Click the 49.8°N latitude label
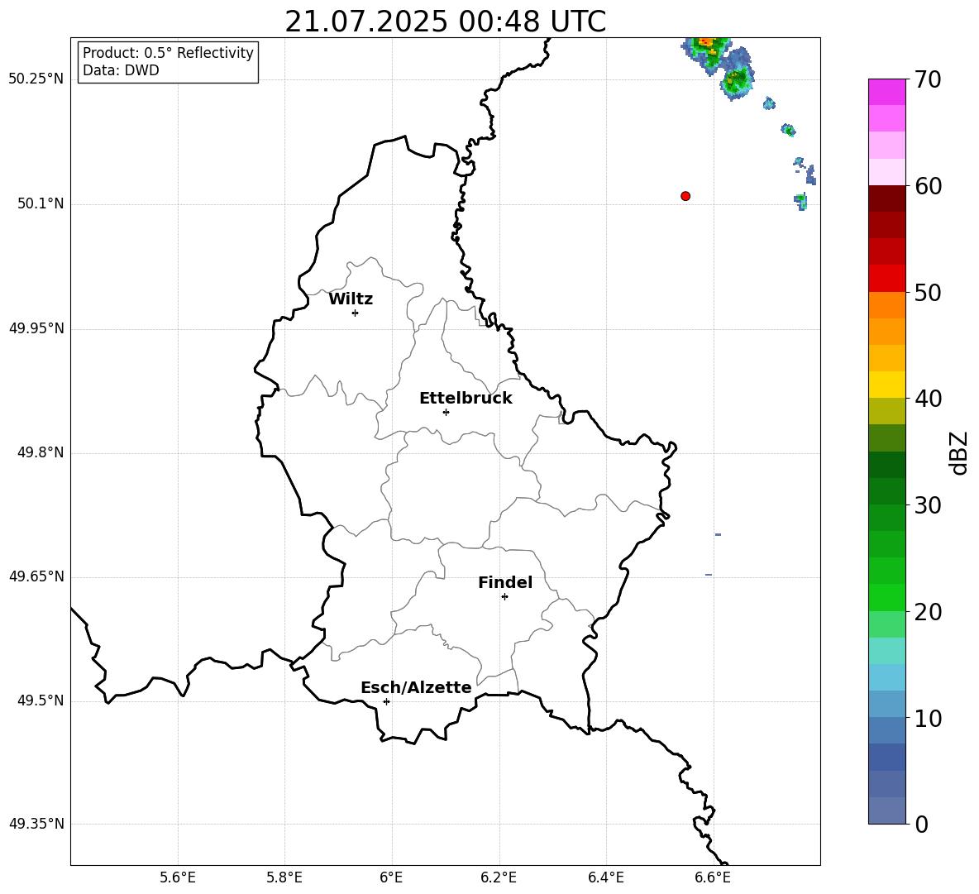979x894 pixels. coord(41,452)
